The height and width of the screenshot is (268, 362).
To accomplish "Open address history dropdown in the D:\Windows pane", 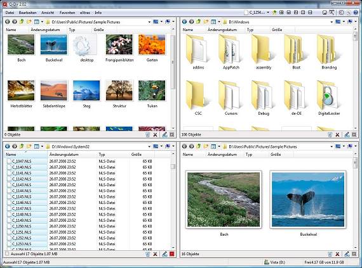I will click(332, 22).
